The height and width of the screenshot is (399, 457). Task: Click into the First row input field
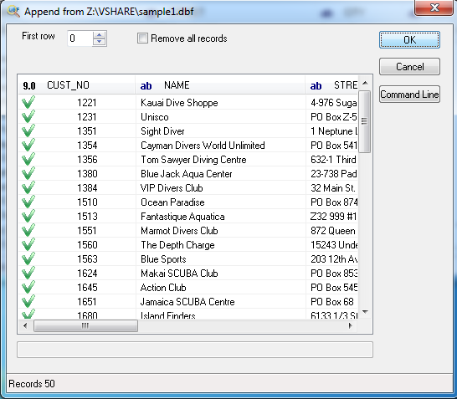tap(80, 38)
